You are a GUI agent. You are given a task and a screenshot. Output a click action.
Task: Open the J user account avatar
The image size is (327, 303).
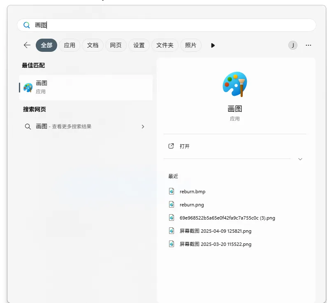point(293,45)
